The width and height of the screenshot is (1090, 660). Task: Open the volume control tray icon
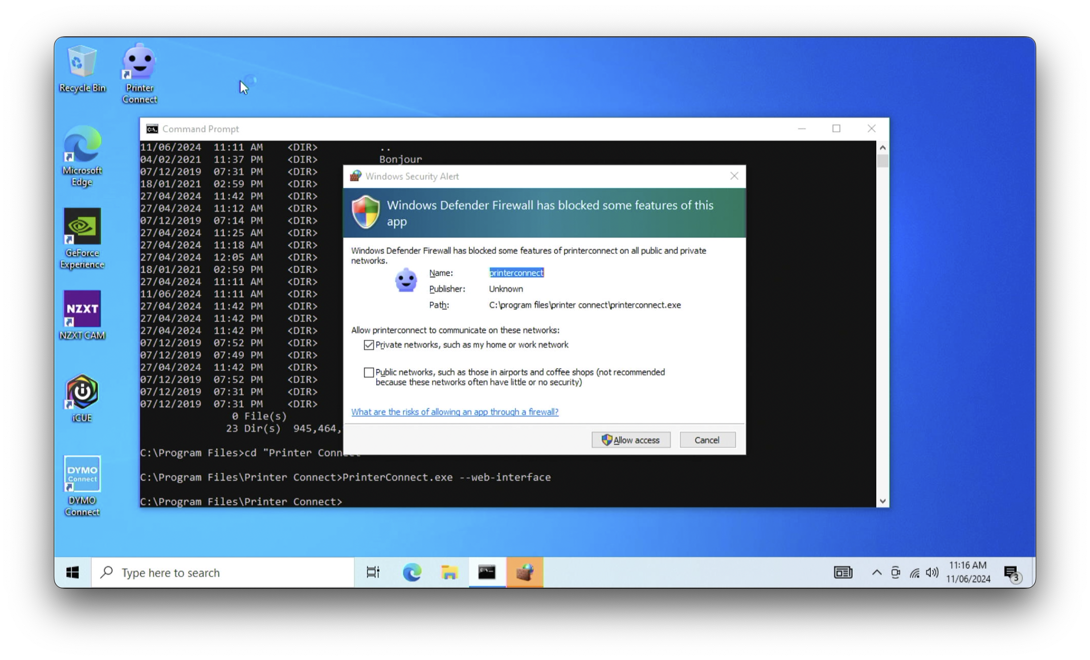[931, 572]
